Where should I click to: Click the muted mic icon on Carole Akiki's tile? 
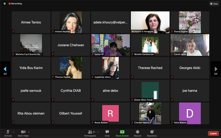[x=172, y=54]
